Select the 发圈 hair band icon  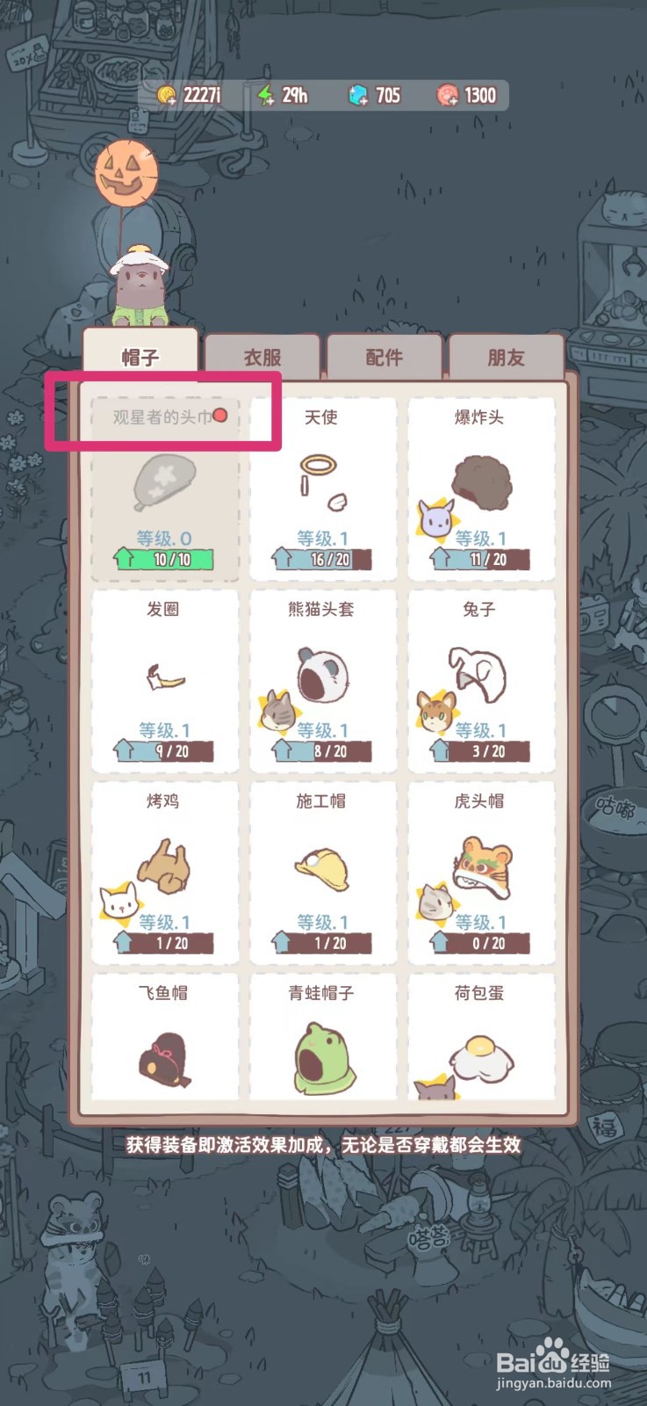point(164,678)
